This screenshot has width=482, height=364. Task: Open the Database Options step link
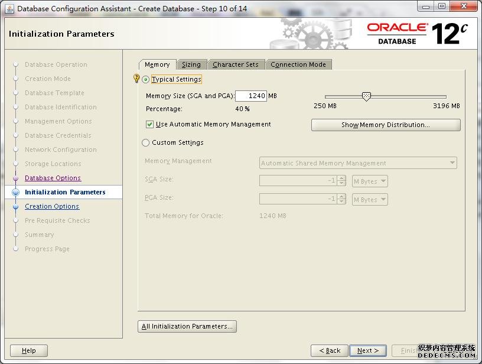click(53, 178)
